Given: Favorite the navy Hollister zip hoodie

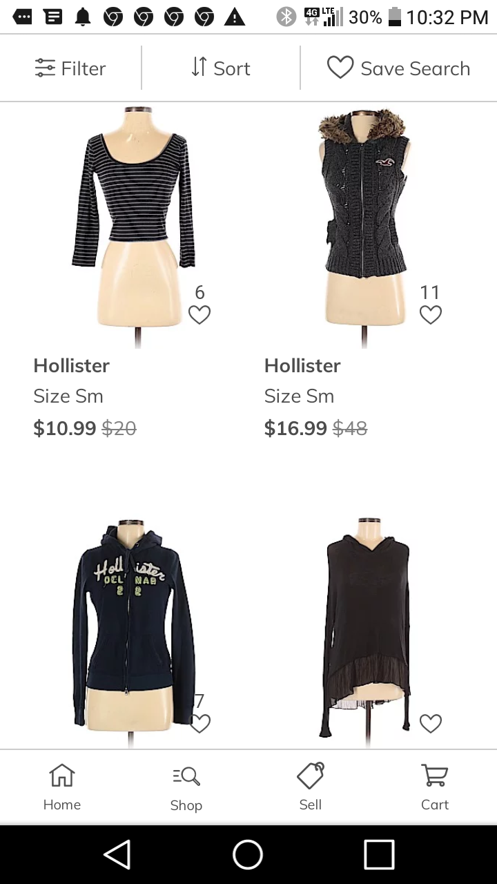Looking at the screenshot, I should [x=199, y=724].
